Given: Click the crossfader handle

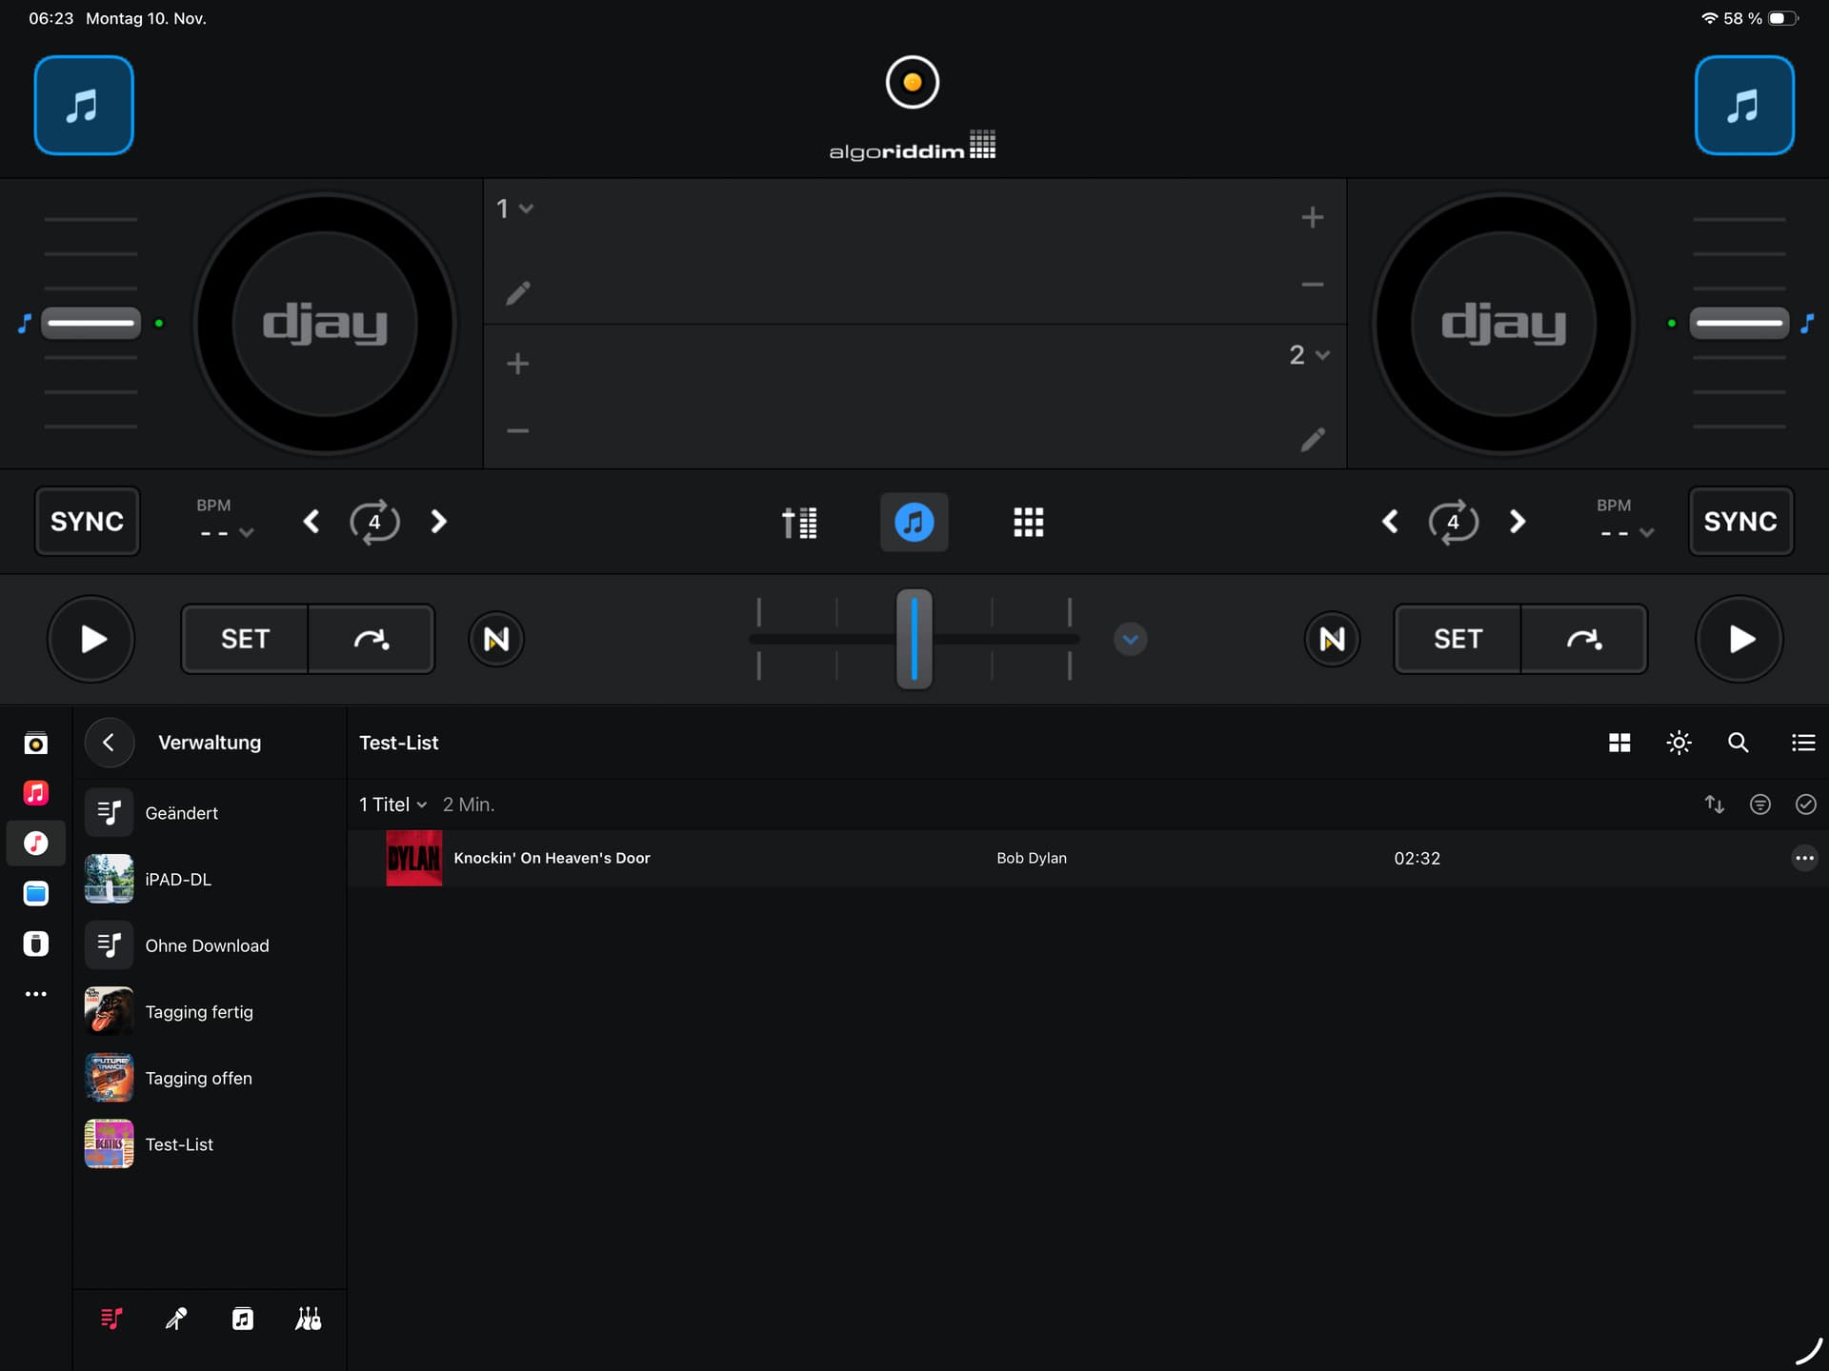Looking at the screenshot, I should 914,639.
